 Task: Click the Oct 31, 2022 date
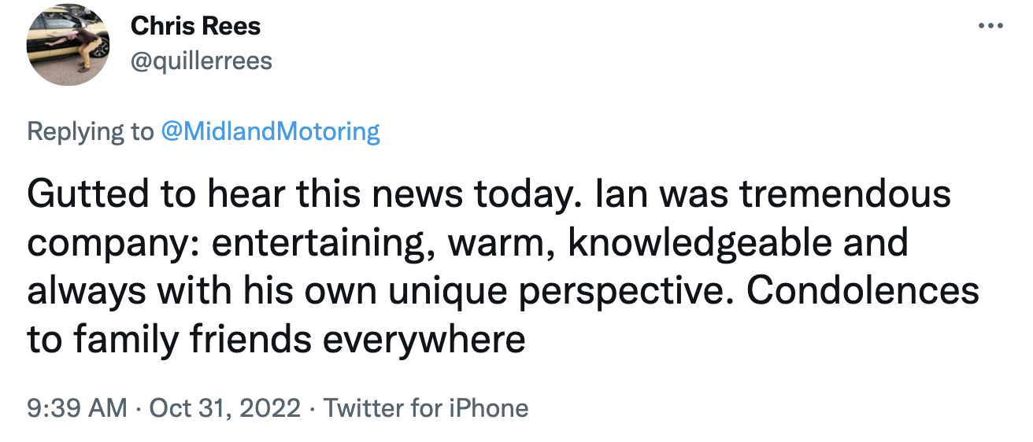click(224, 408)
